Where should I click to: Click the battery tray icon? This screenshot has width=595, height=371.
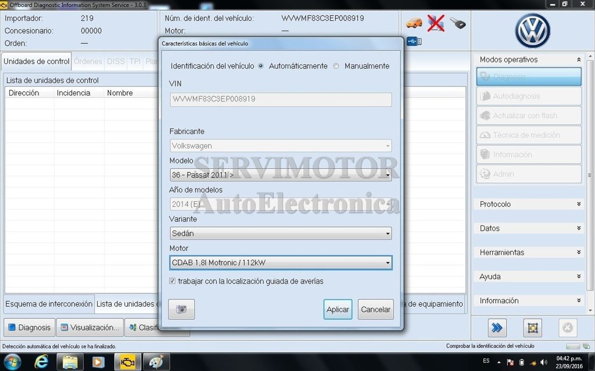(x=522, y=362)
